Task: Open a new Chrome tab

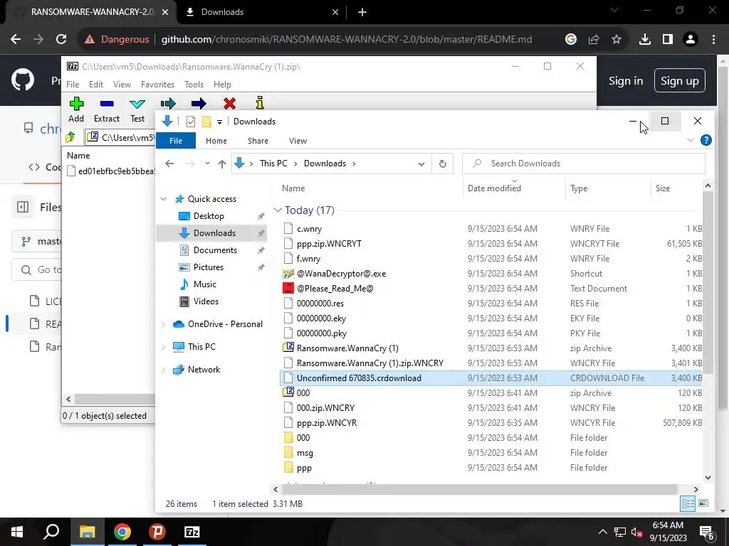Action: (362, 12)
